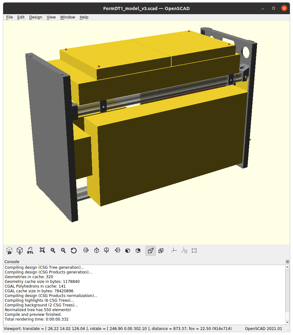Click the console scrollbar down arrow
The width and height of the screenshot is (293, 335).
pyautogui.click(x=287, y=322)
